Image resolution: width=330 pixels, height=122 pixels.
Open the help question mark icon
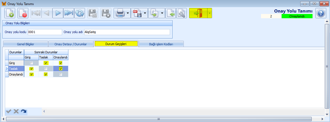click(321, 13)
